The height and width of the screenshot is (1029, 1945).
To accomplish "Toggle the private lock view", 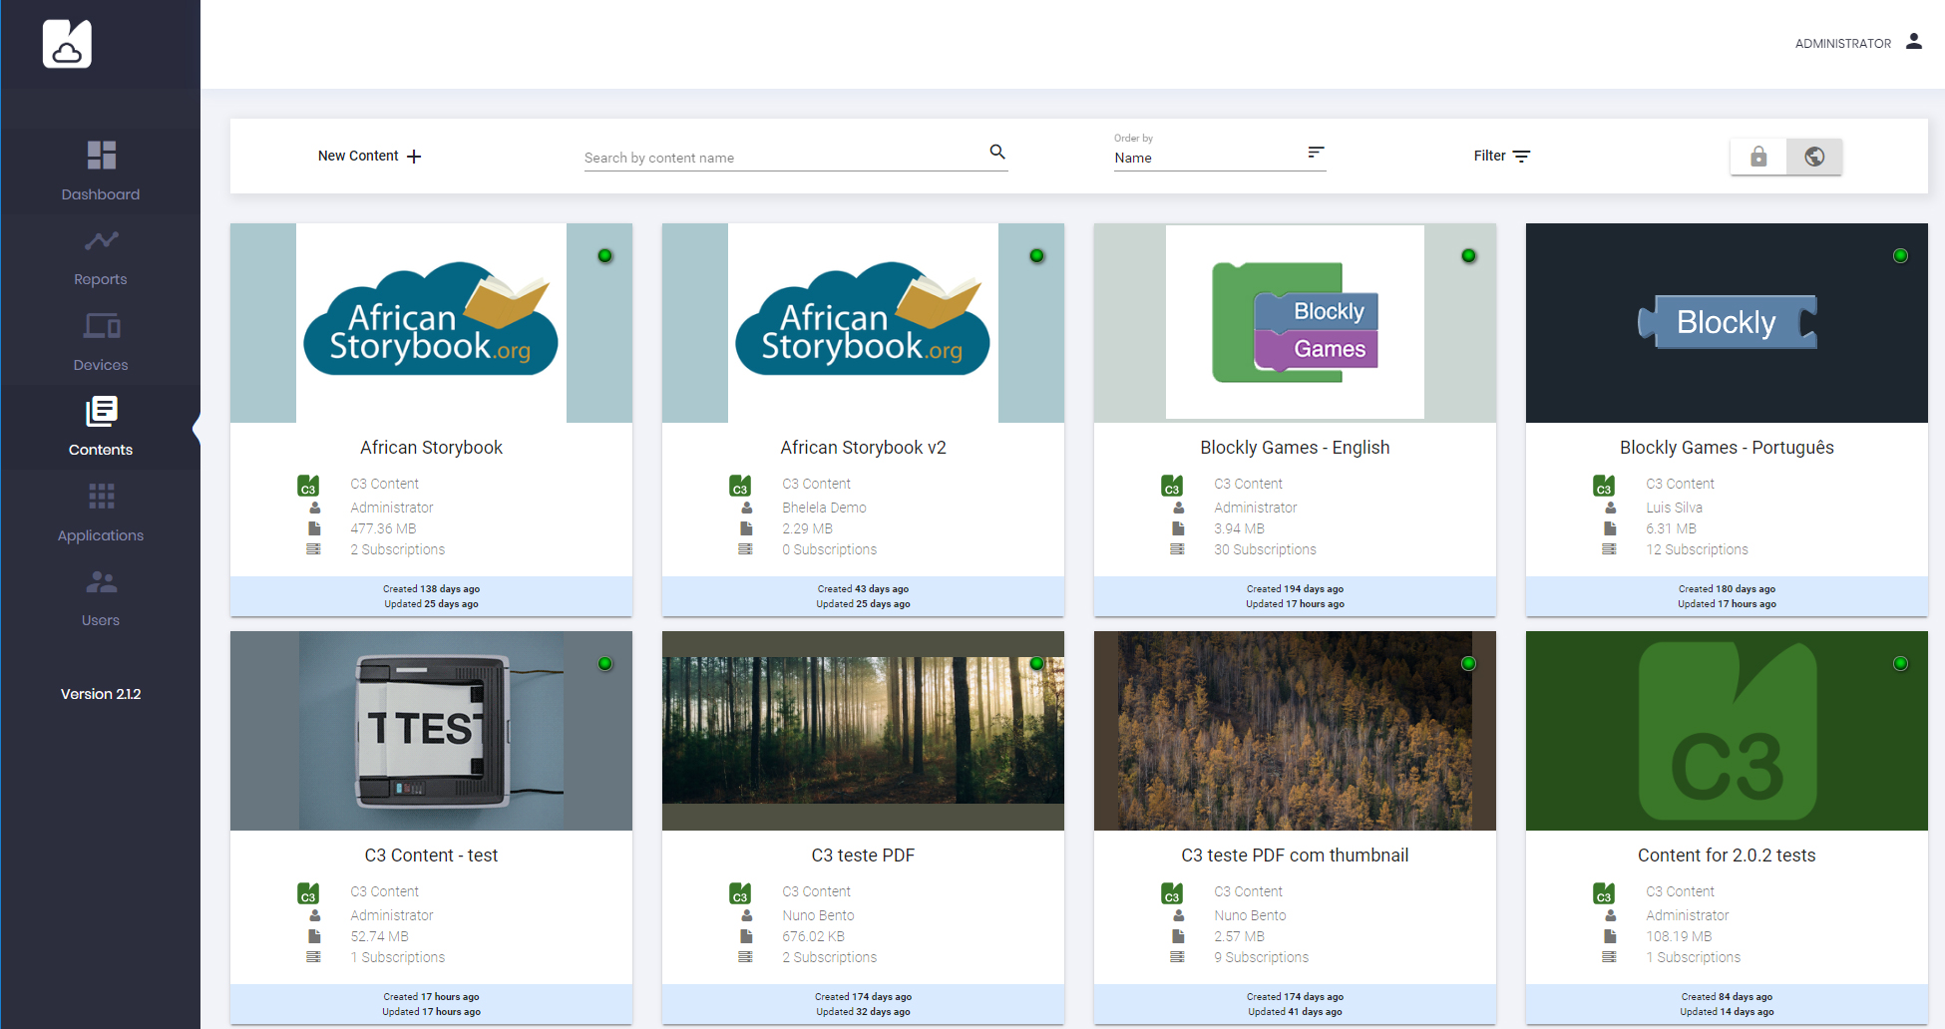I will [1758, 157].
